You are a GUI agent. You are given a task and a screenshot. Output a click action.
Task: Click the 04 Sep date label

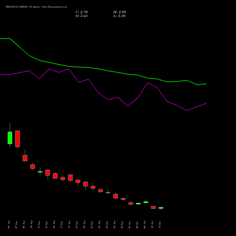pos(9,225)
